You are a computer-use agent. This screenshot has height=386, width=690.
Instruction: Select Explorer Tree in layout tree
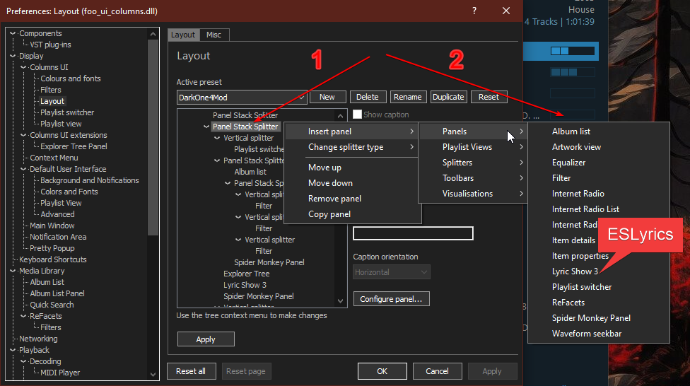(246, 274)
